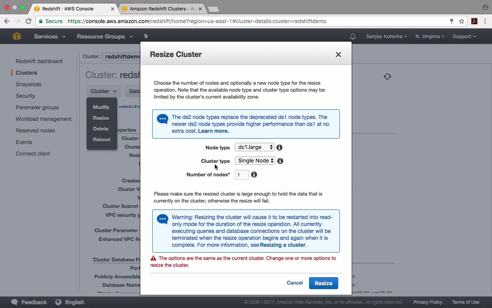Click the English language label in footer
Image resolution: width=492 pixels, height=308 pixels.
75,302
